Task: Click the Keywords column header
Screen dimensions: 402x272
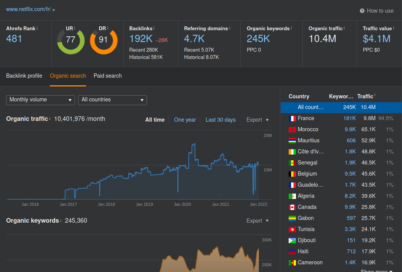Action: click(x=341, y=96)
